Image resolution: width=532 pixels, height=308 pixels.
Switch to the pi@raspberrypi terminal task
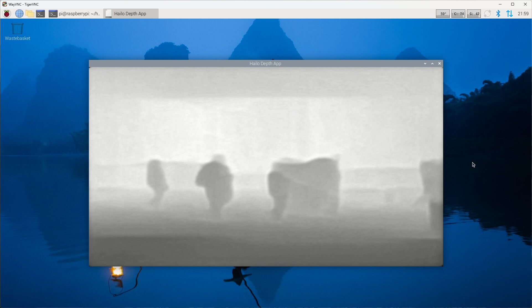(75, 14)
